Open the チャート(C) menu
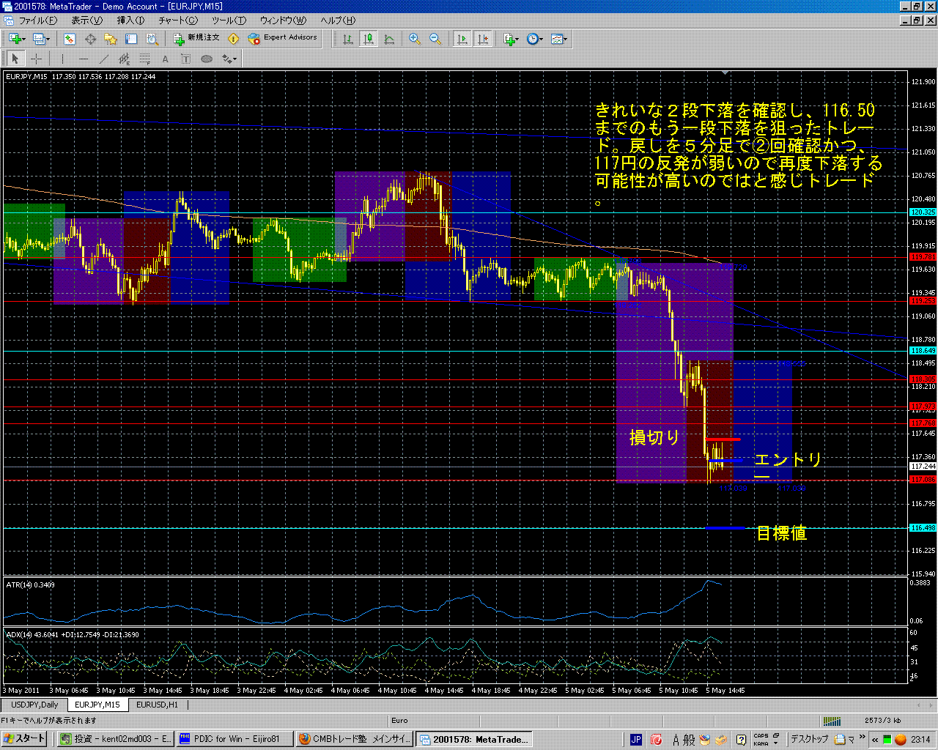938x750 pixels. tap(178, 21)
